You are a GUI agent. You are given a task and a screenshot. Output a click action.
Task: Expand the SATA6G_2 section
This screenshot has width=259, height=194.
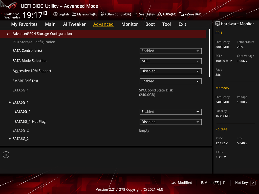(20, 139)
